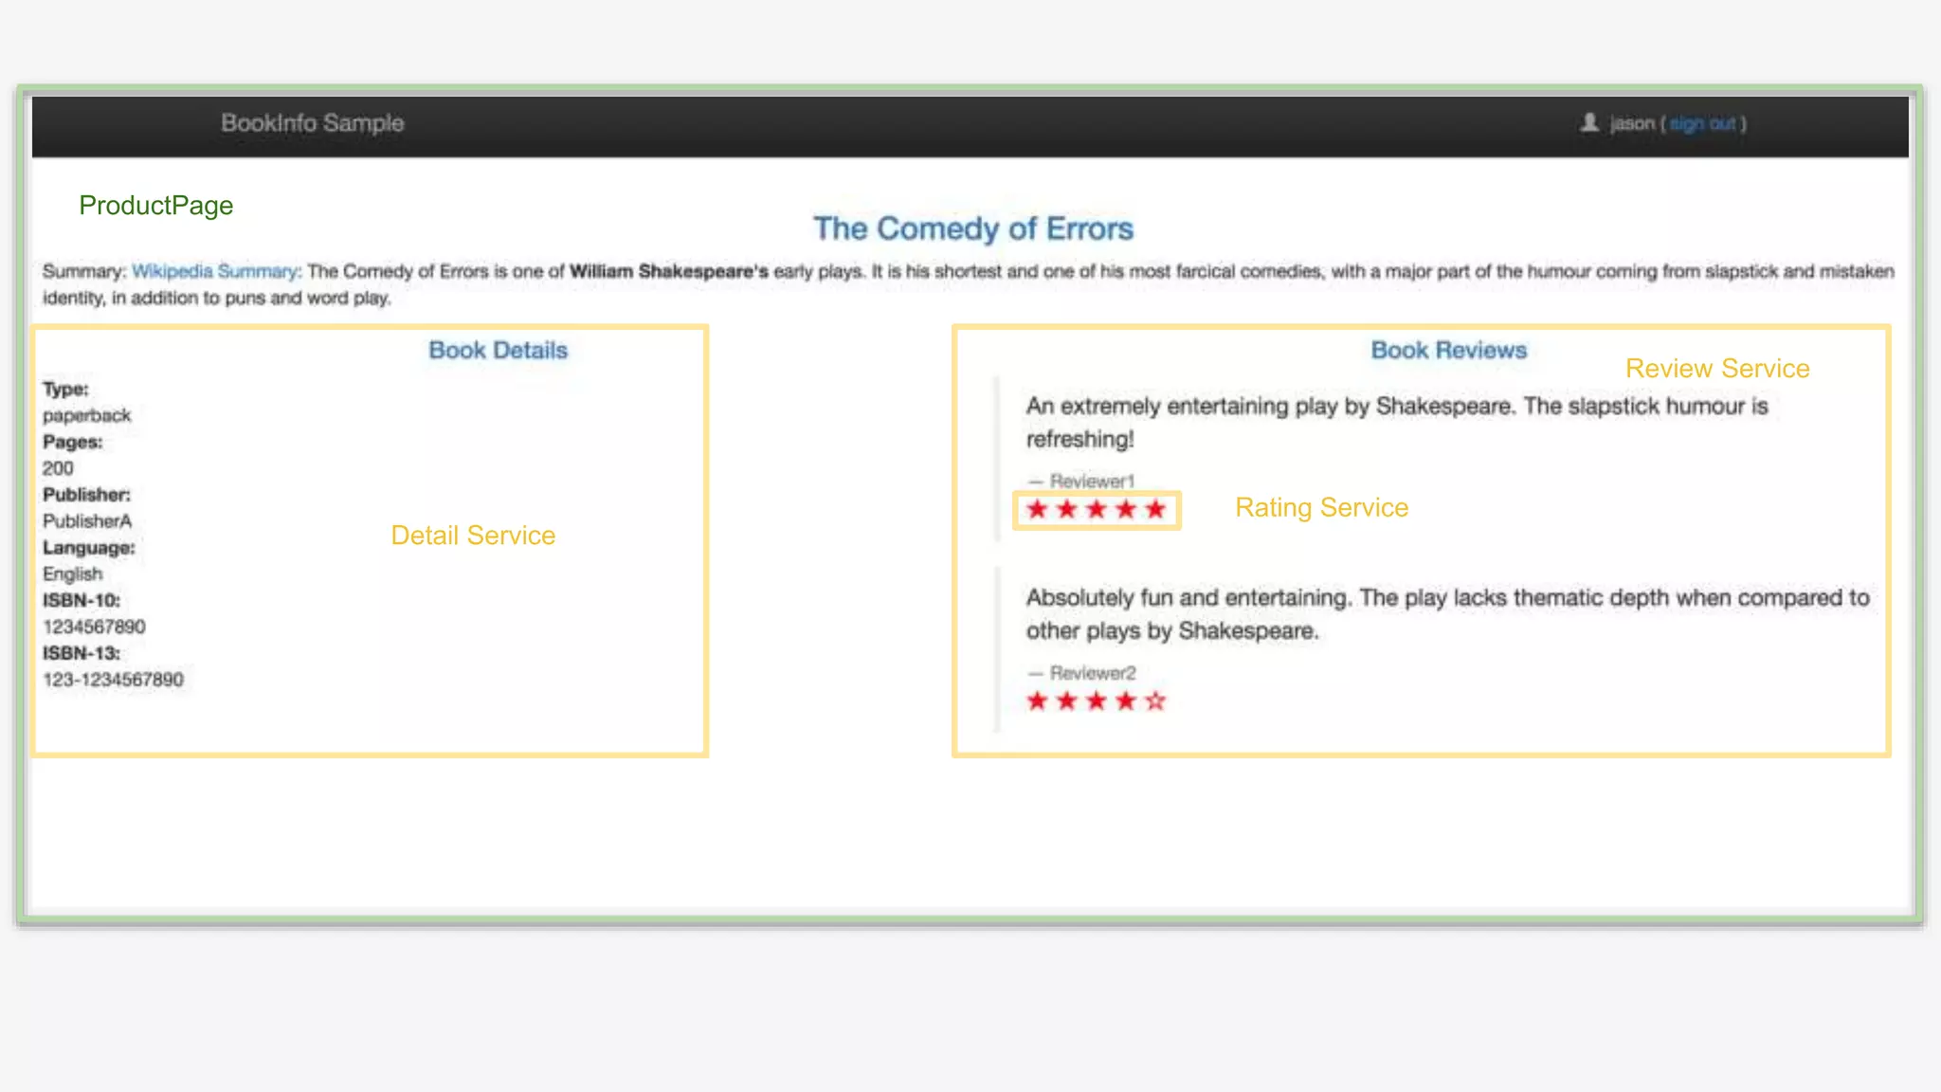Click the Reviewer2 name label
Screen dimensions: 1941x1092
coord(1092,673)
